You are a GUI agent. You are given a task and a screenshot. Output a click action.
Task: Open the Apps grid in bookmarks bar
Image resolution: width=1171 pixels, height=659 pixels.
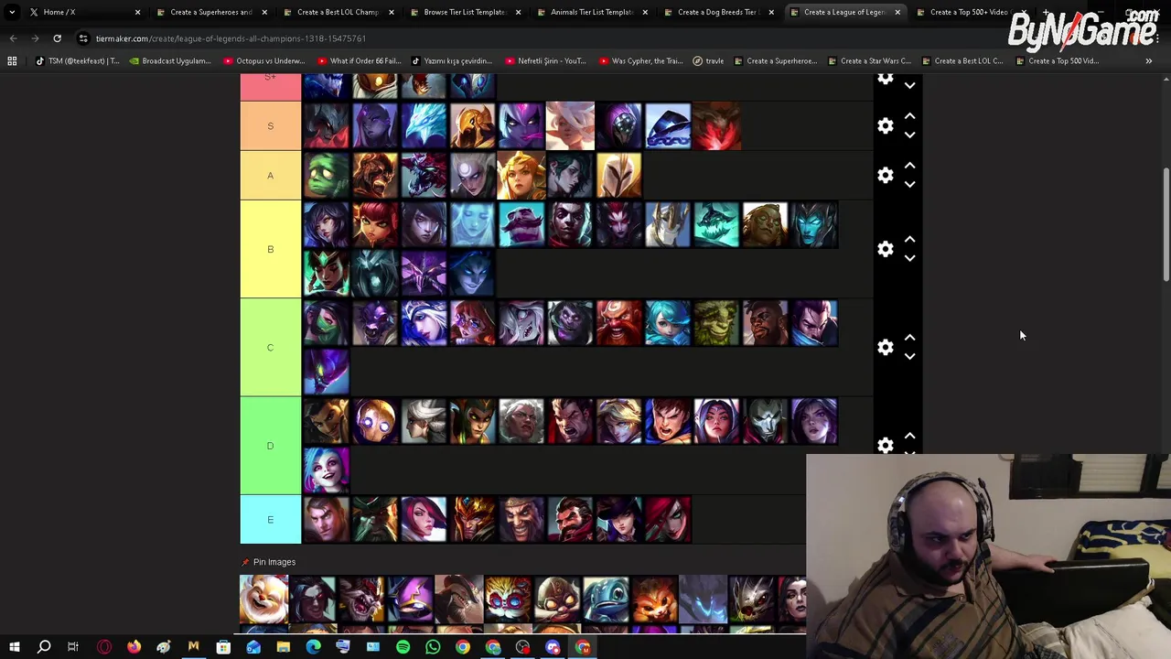[x=12, y=61]
